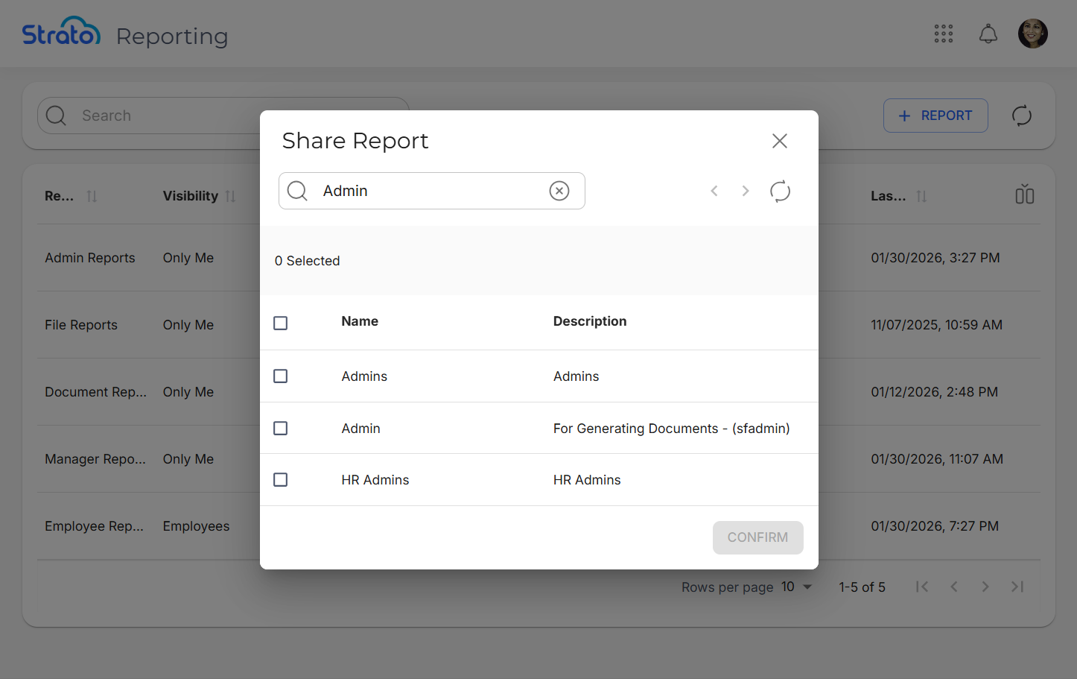Tick the HR Admins checkbox

click(281, 480)
